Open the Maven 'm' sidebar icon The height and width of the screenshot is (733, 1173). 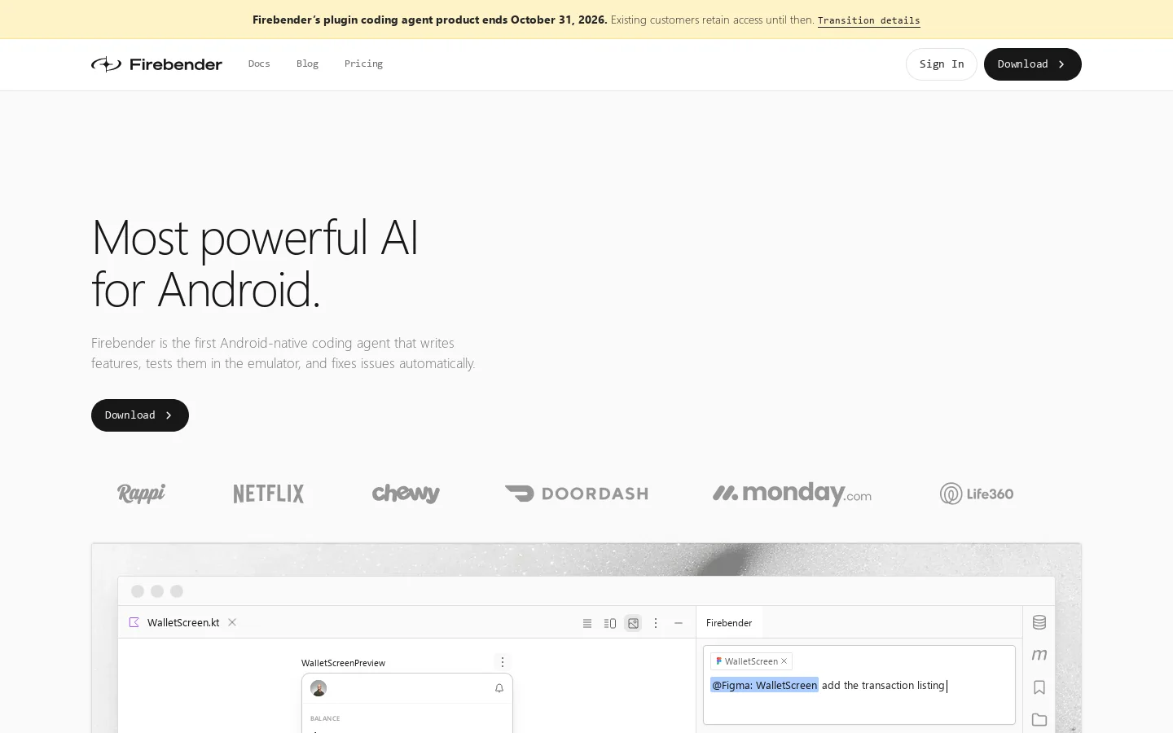point(1039,655)
